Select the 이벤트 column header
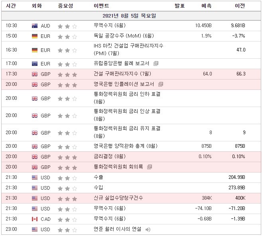 point(100,6)
